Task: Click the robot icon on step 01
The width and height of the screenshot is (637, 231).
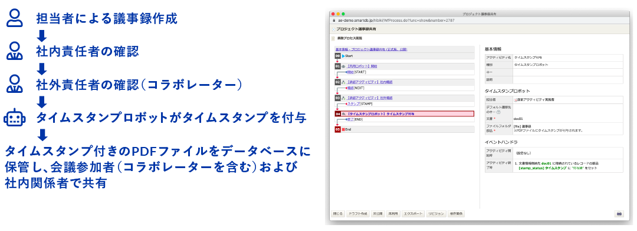Action: pos(343,66)
